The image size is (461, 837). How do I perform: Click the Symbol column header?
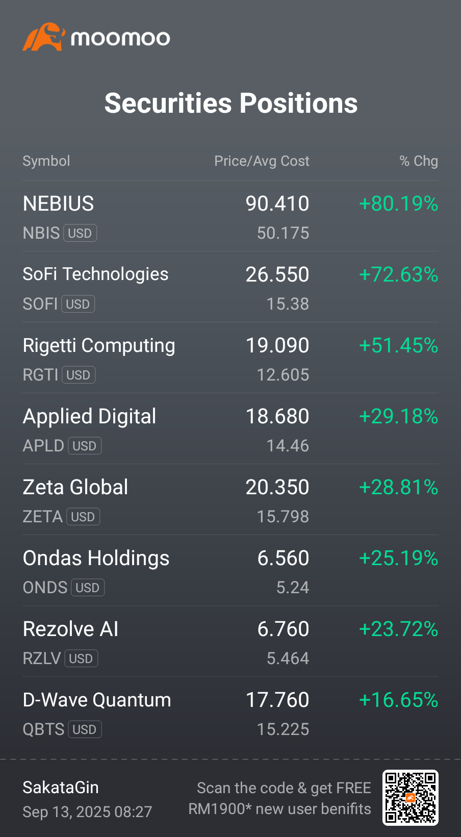click(x=46, y=161)
